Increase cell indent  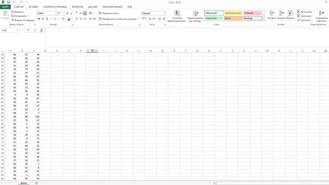pyautogui.click(x=95, y=19)
